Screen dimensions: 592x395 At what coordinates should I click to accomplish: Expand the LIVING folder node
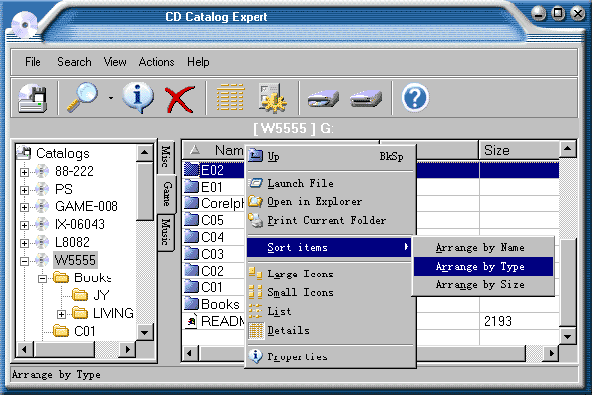tap(62, 314)
